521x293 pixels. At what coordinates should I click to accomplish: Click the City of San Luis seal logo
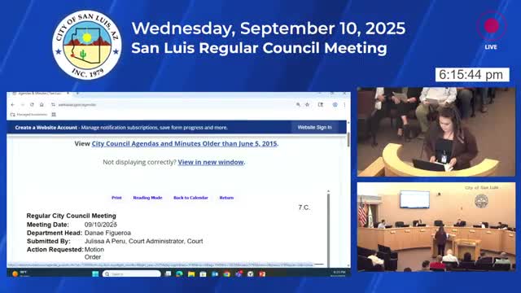pos(87,45)
